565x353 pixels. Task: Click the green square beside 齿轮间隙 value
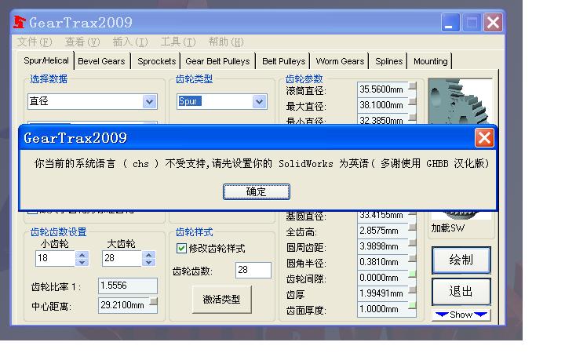coord(413,274)
